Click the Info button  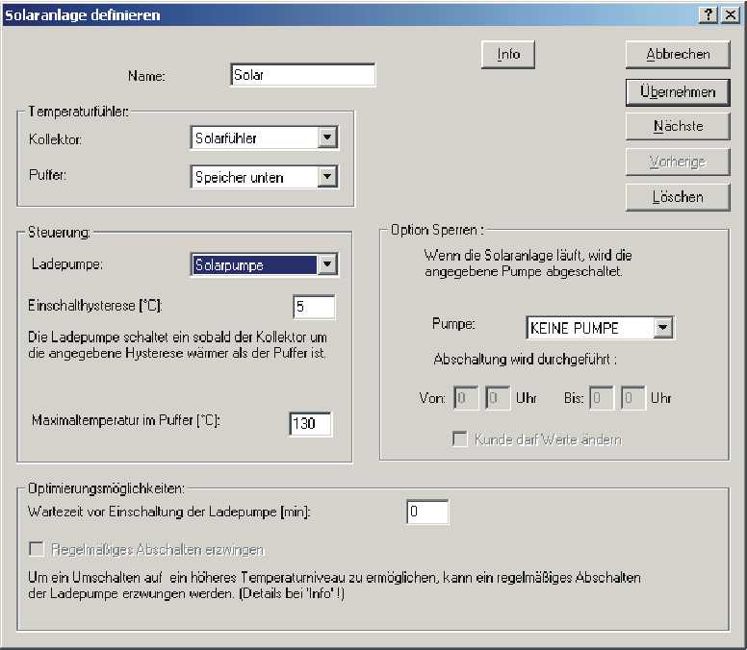point(507,55)
